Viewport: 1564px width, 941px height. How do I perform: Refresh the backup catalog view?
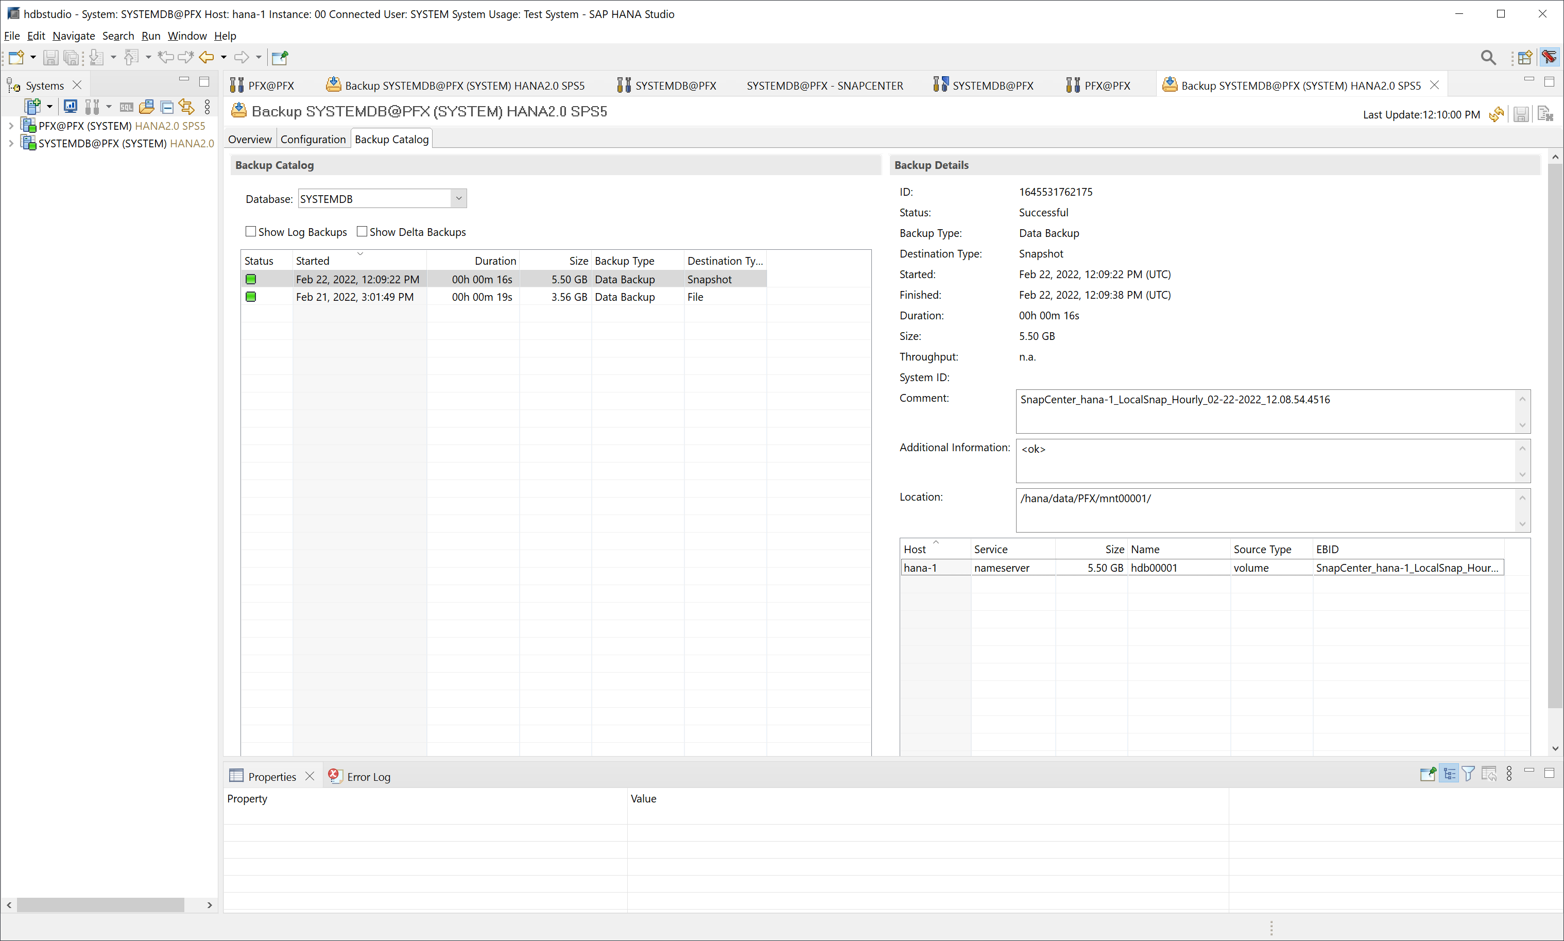(1496, 115)
